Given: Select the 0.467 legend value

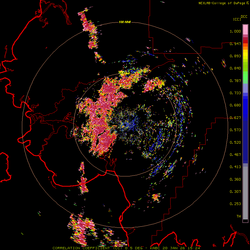Looking at the screenshot, I should (235, 155).
